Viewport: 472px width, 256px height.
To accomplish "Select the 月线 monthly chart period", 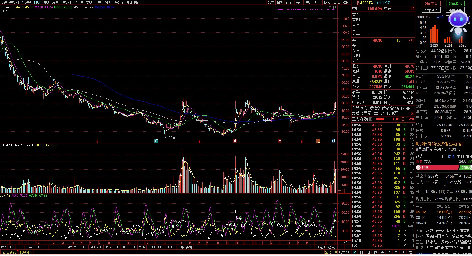I will (x=56, y=2).
